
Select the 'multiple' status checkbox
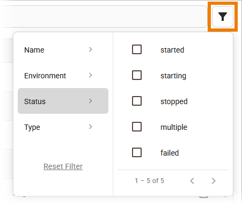coord(137,127)
